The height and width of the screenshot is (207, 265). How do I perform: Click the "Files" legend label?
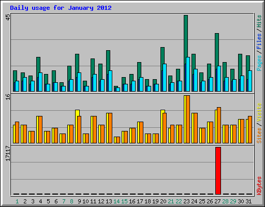point(259,41)
